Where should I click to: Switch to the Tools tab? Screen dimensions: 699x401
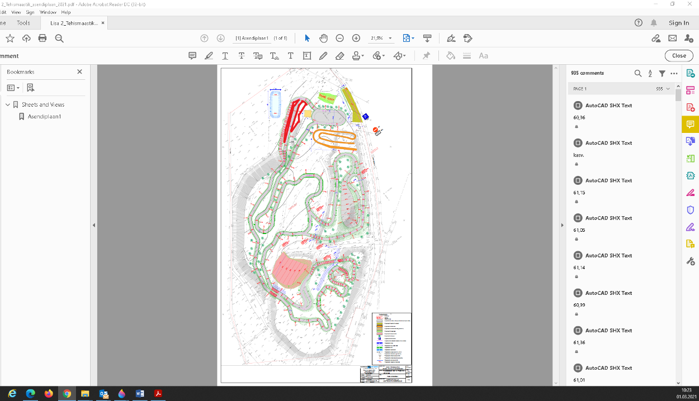click(23, 23)
